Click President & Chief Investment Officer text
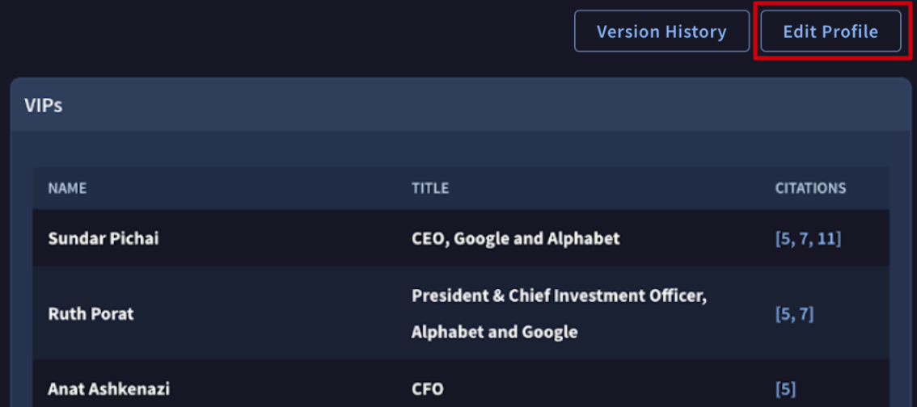This screenshot has height=407, width=917. (559, 296)
